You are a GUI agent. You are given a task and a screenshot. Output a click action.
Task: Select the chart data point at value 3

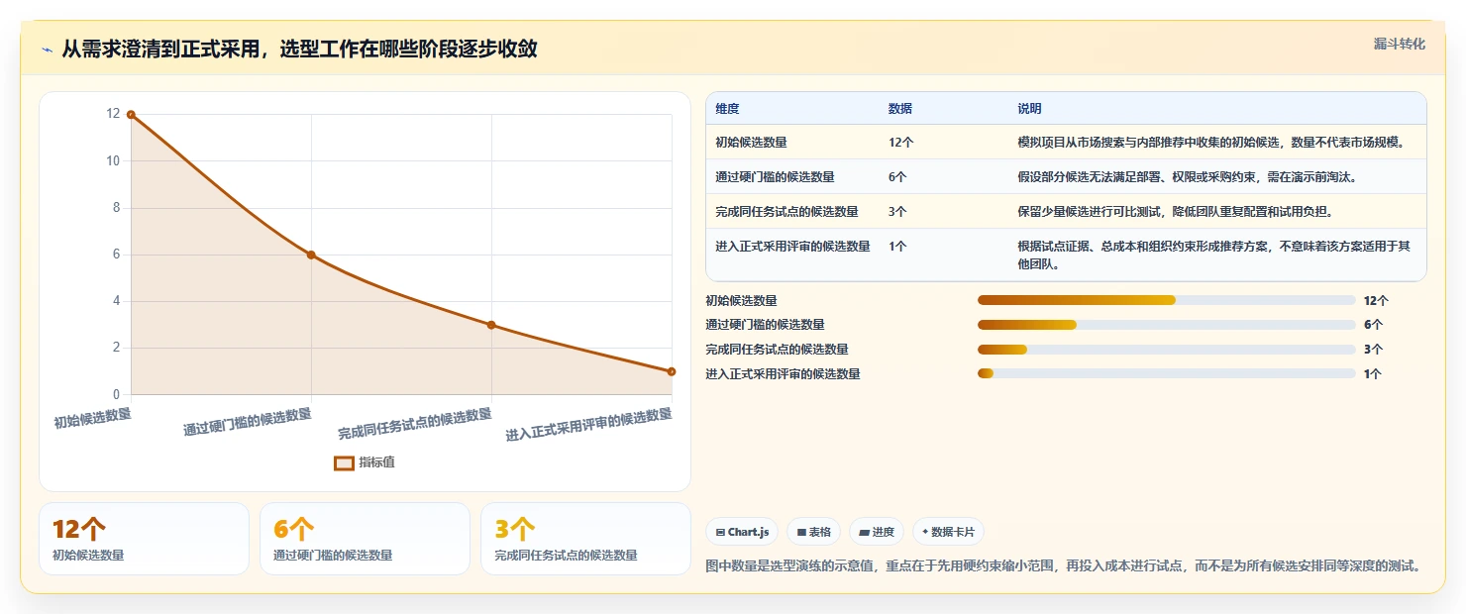tap(491, 325)
